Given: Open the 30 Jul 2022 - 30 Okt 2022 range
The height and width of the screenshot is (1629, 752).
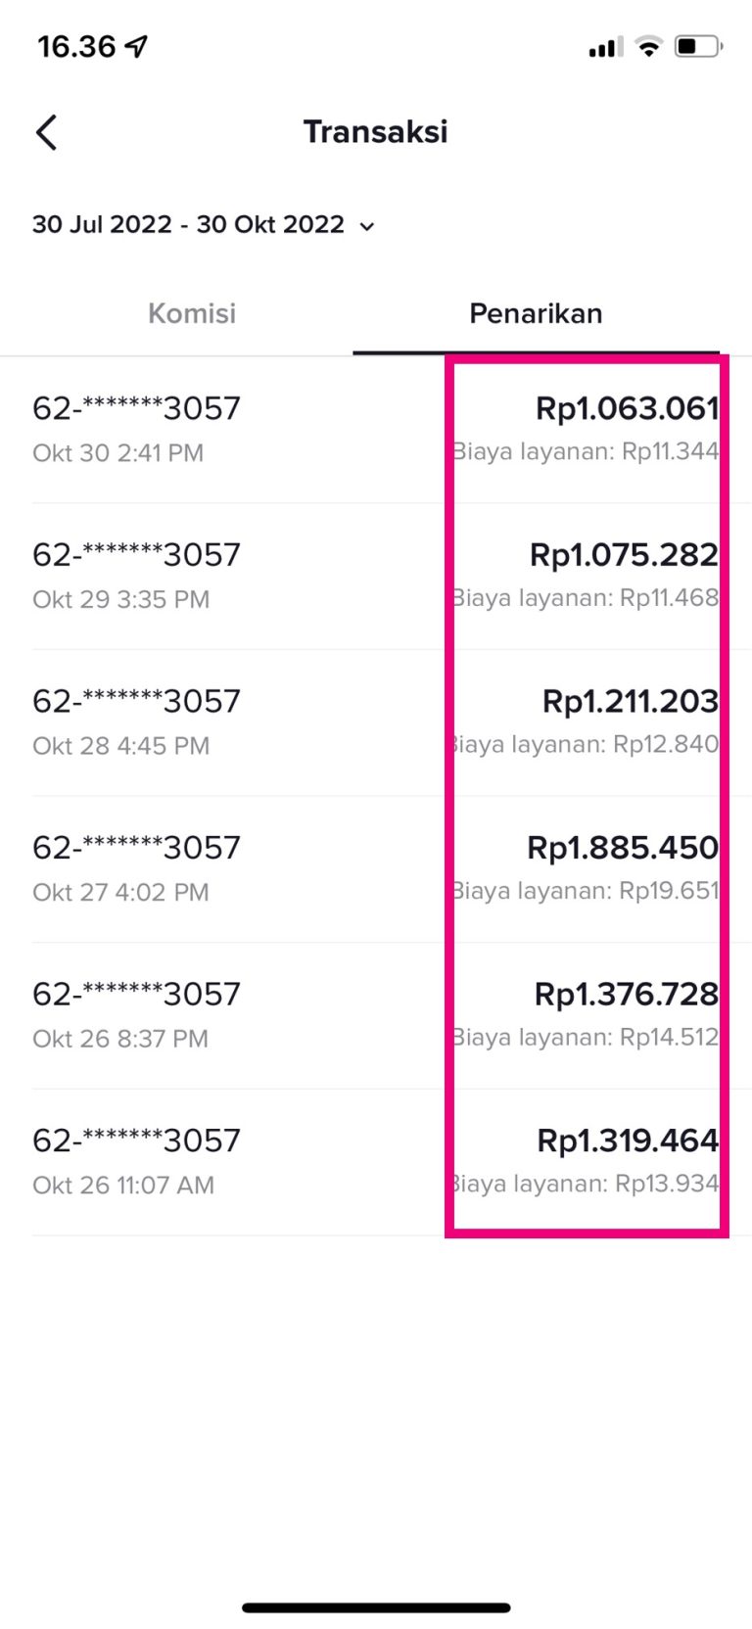Looking at the screenshot, I should click(188, 225).
